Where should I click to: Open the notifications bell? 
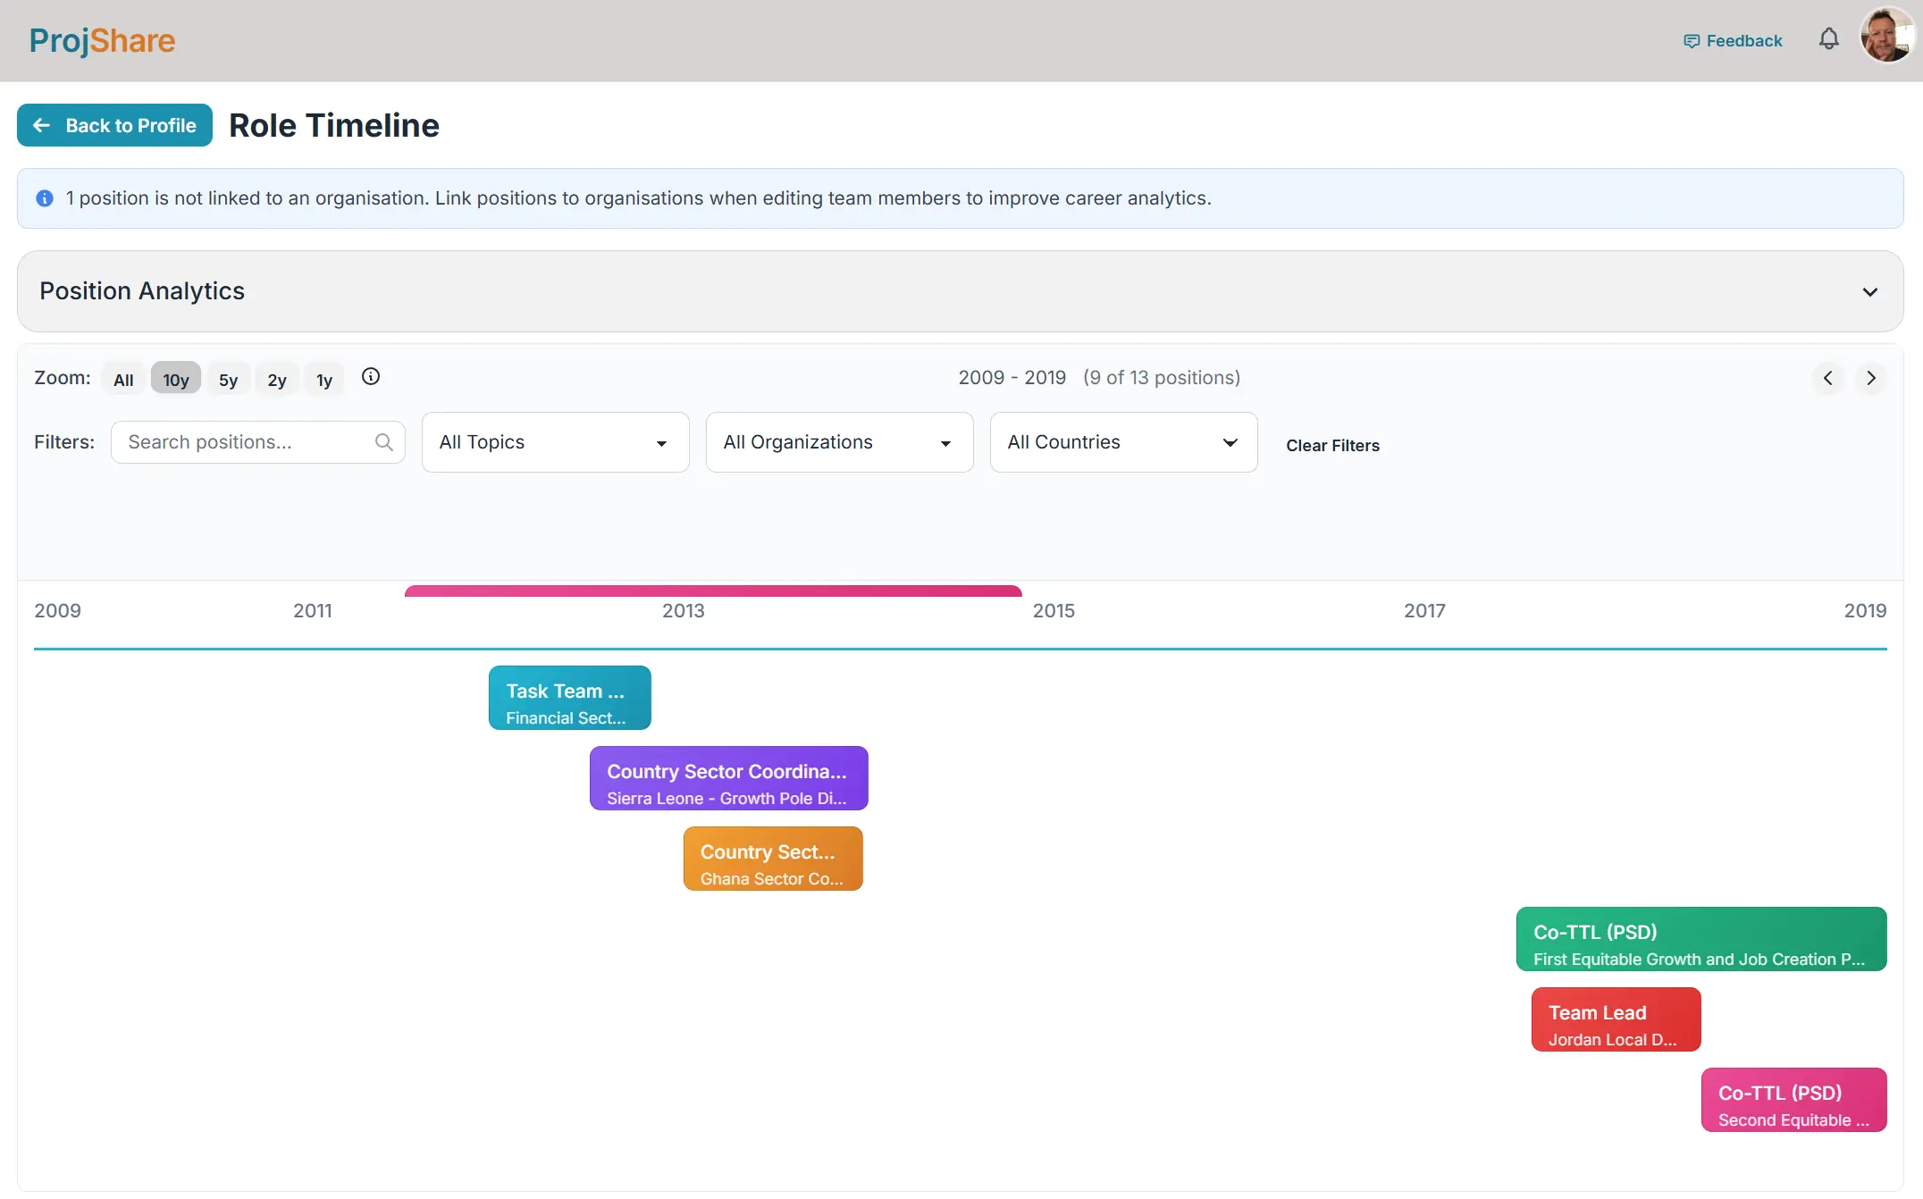click(x=1828, y=39)
